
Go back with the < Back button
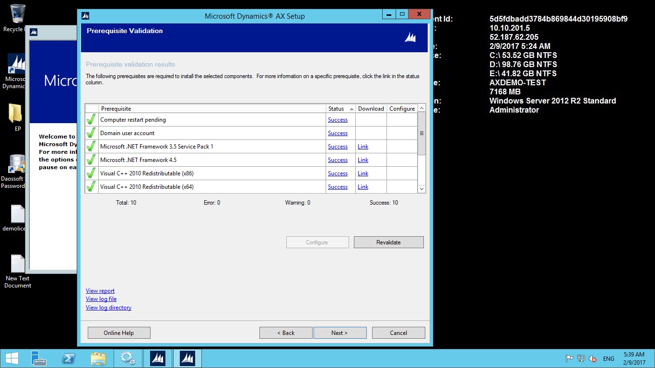[x=286, y=333]
